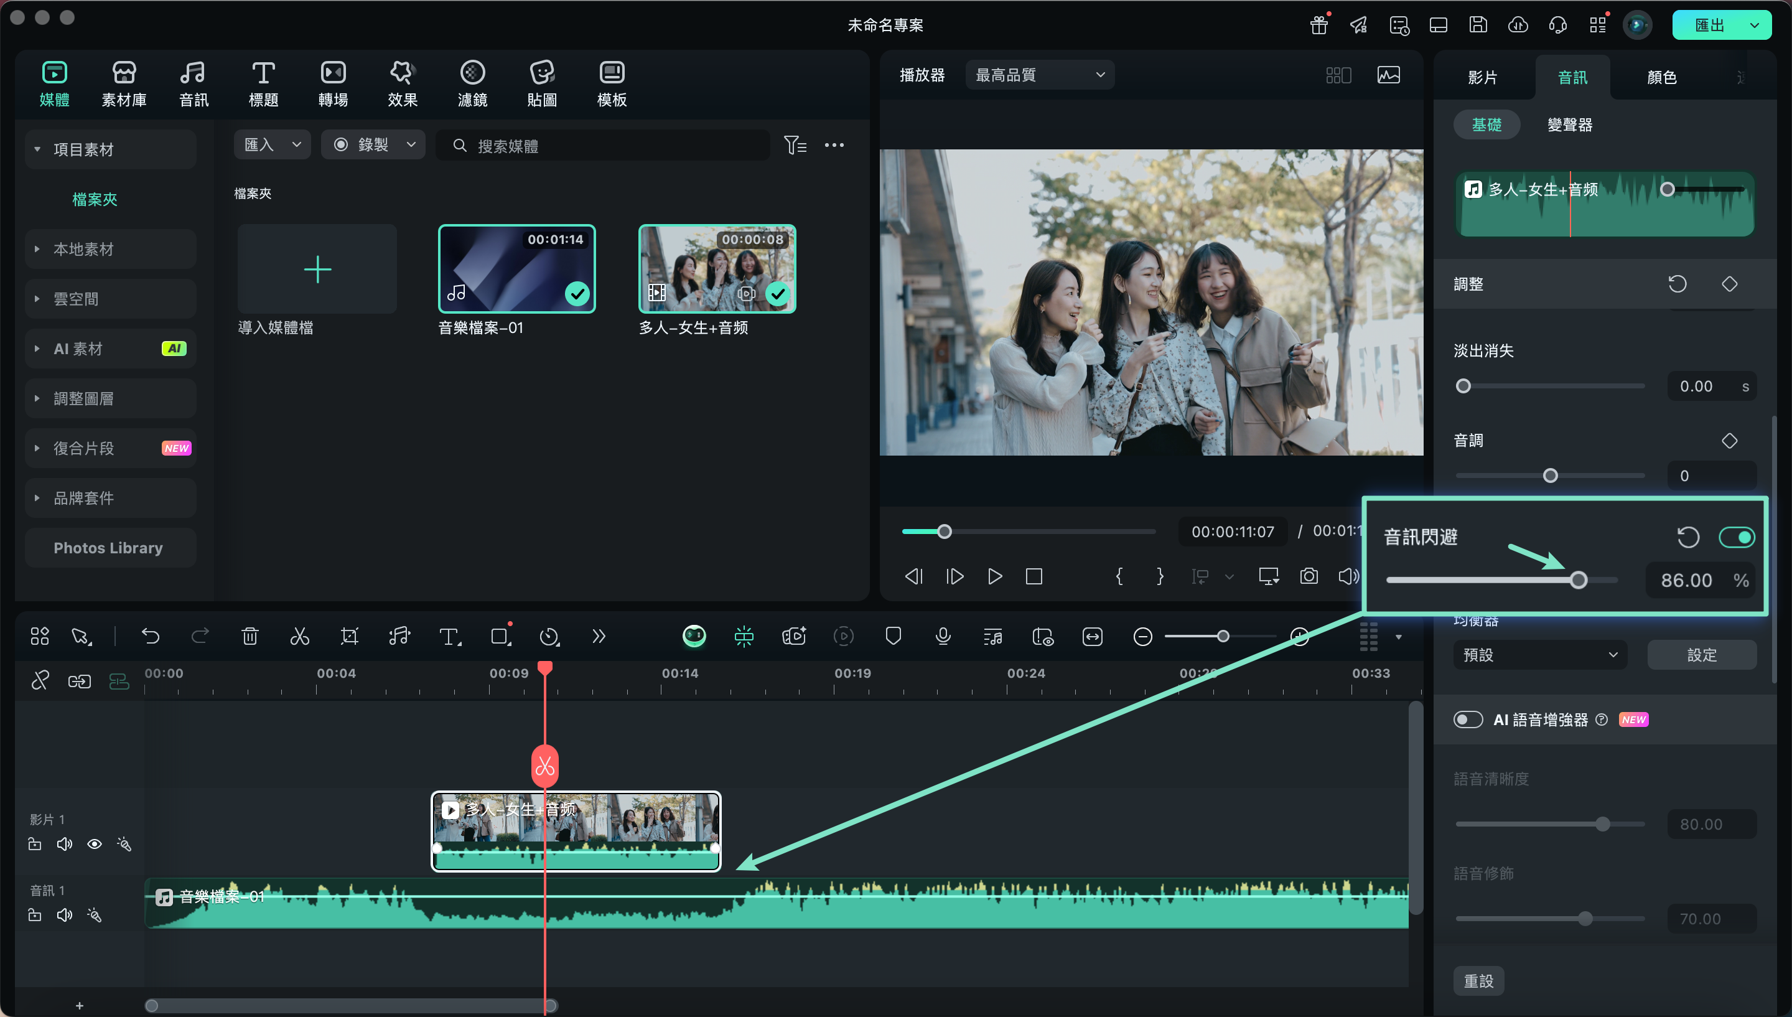
Task: Click the text tool in timeline toolbar
Action: pos(450,635)
